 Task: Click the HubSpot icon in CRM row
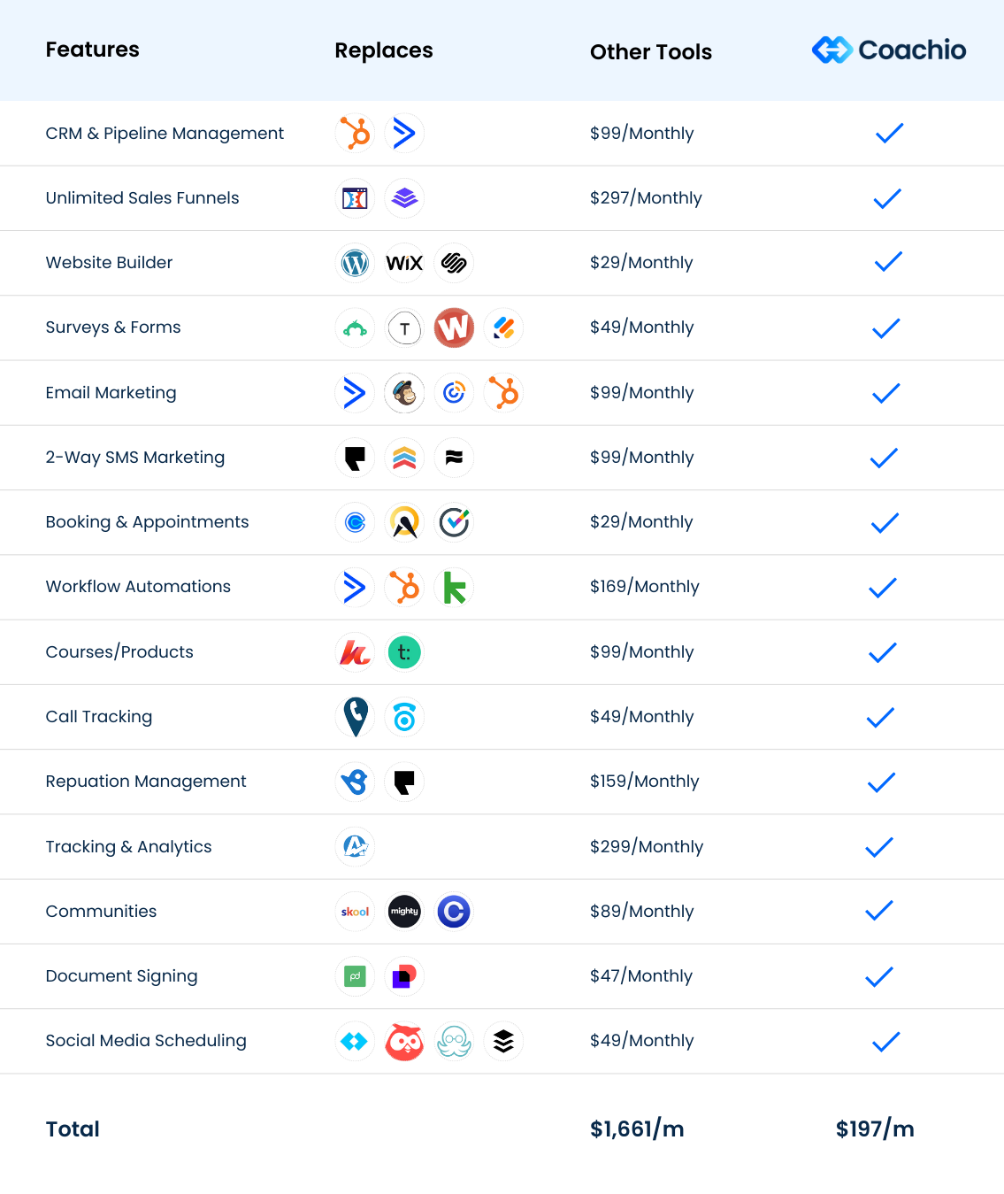click(355, 134)
